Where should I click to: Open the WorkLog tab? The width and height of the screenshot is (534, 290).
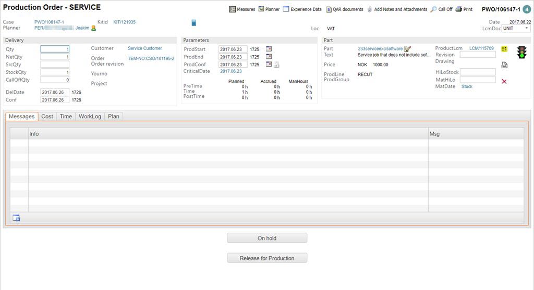coord(90,117)
